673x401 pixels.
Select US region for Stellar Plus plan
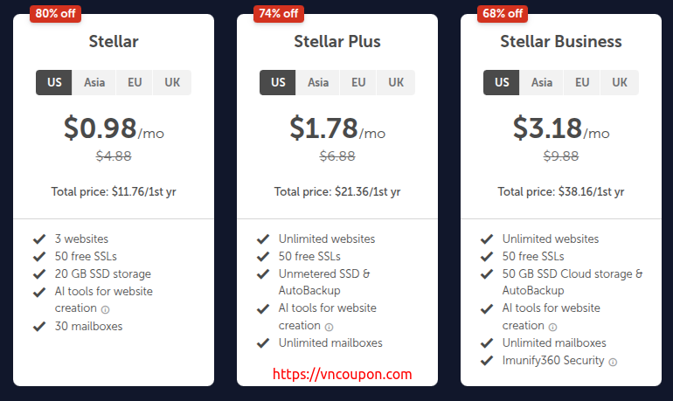[x=278, y=83]
